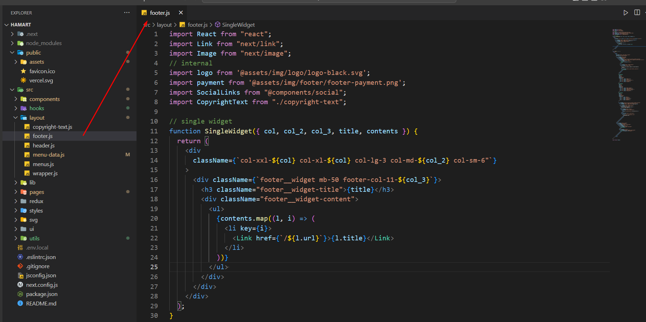Open vercel.svg file
The image size is (646, 322).
(x=41, y=81)
